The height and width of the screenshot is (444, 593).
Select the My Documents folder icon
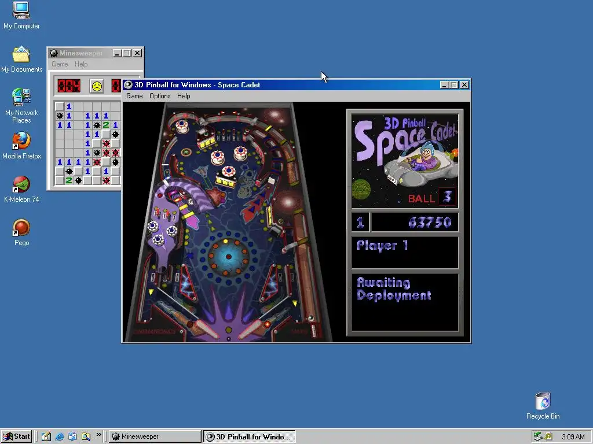point(21,60)
